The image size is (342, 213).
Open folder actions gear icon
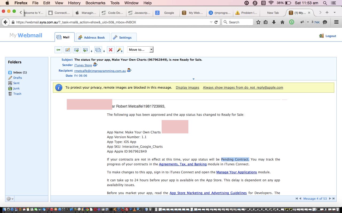(10, 199)
